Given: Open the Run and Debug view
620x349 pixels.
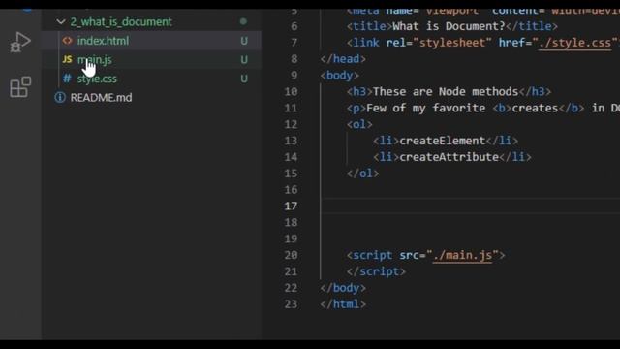Looking at the screenshot, I should tap(19, 43).
